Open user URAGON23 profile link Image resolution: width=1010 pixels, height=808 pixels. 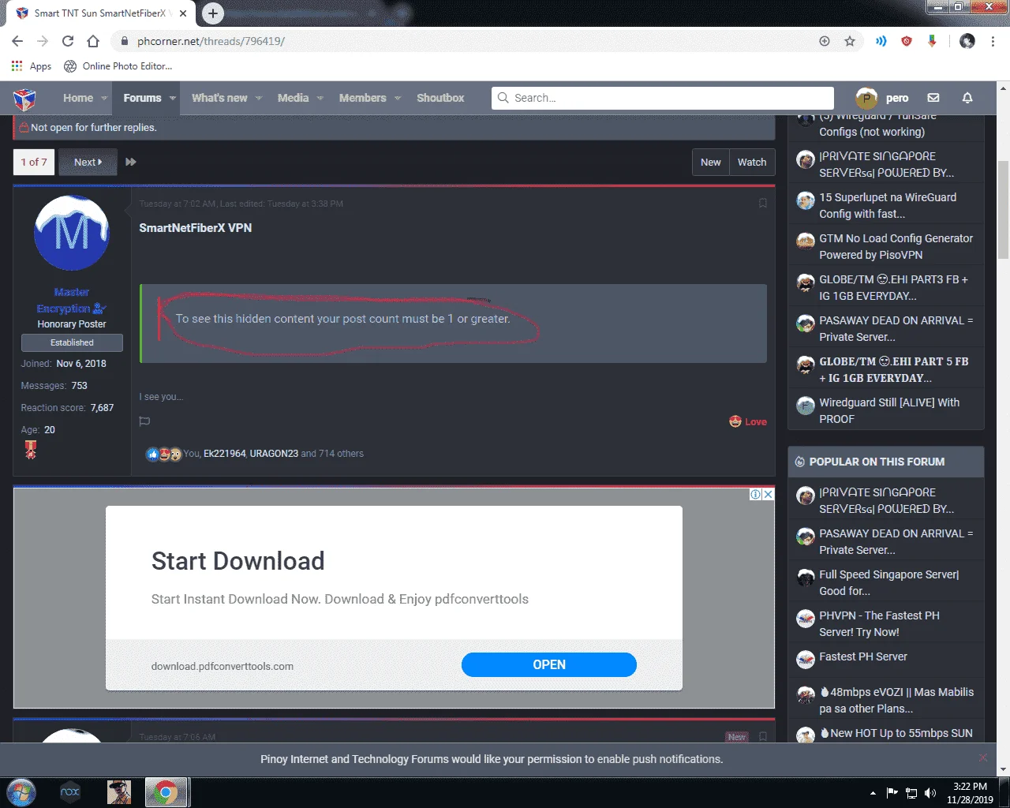coord(274,454)
